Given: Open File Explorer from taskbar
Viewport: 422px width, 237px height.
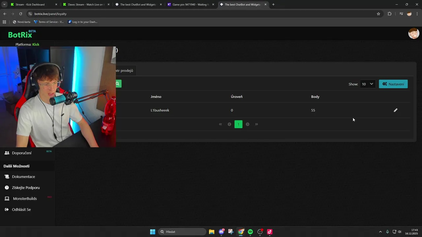Looking at the screenshot, I should pos(212,232).
